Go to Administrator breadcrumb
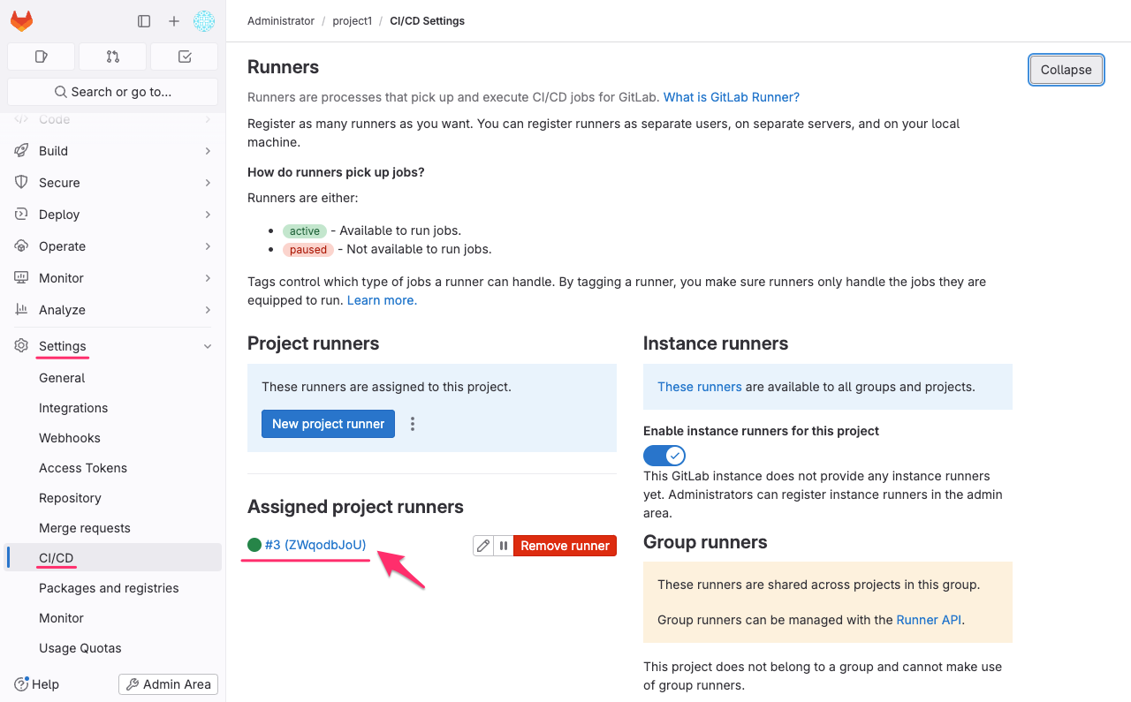 click(281, 21)
